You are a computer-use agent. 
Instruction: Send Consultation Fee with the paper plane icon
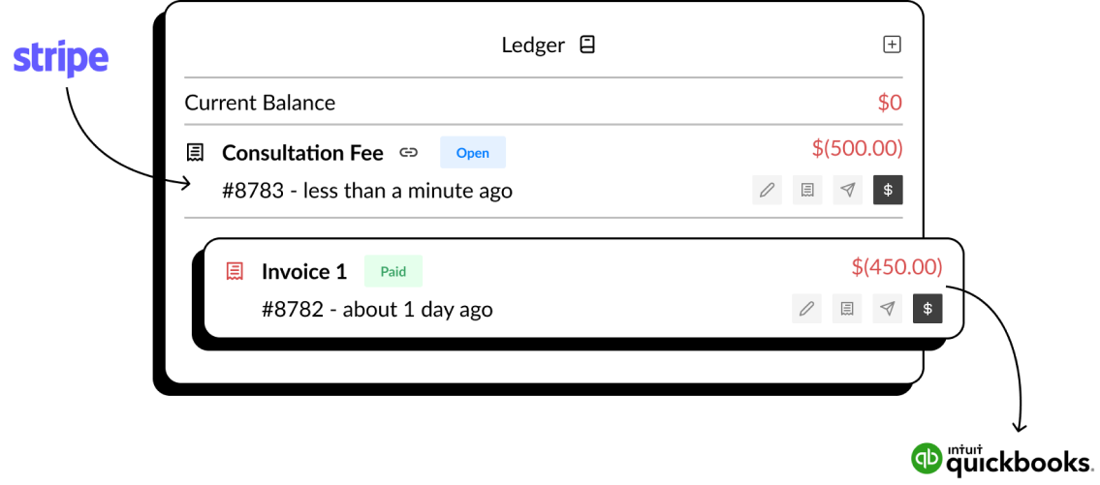[848, 190]
